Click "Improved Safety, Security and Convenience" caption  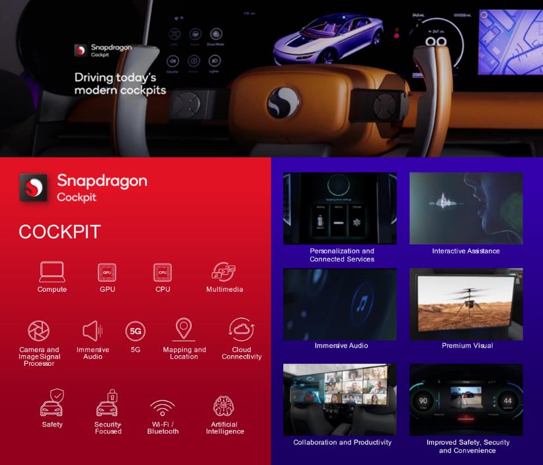468,446
